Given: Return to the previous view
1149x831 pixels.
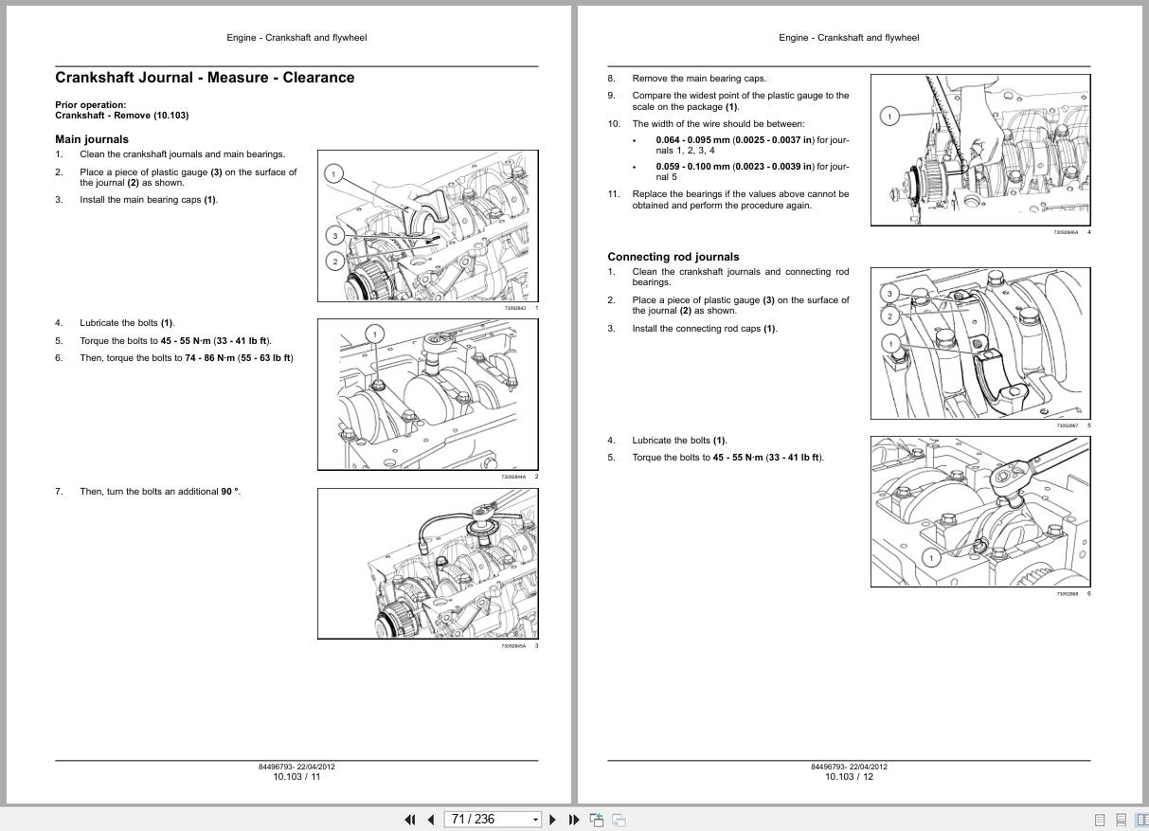Looking at the screenshot, I should [597, 818].
